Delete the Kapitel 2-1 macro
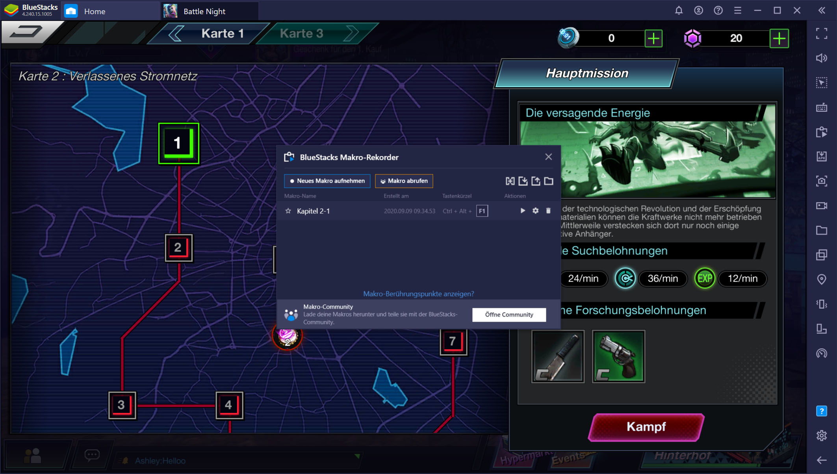 coord(548,211)
